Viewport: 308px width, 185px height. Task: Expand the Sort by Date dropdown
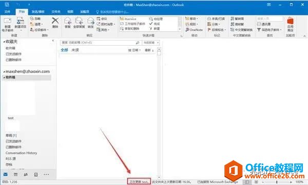click(x=134, y=50)
